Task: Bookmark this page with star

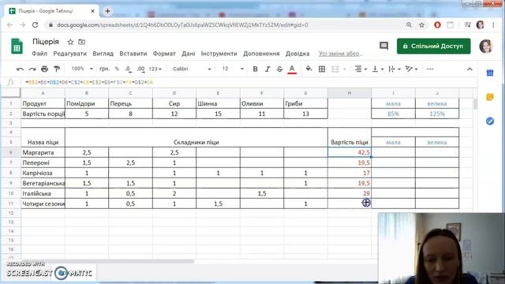Action: 421,24
